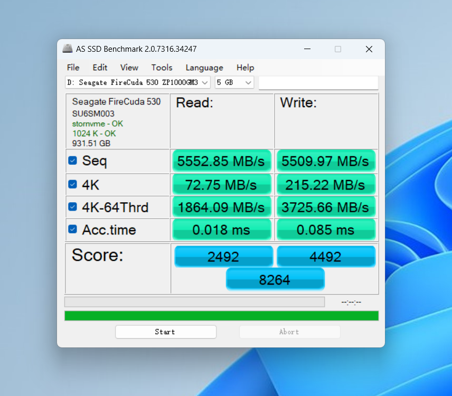Screen dimensions: 452x396
Task: Disable the 4K-64Thrd test checkbox
Action: [x=73, y=206]
